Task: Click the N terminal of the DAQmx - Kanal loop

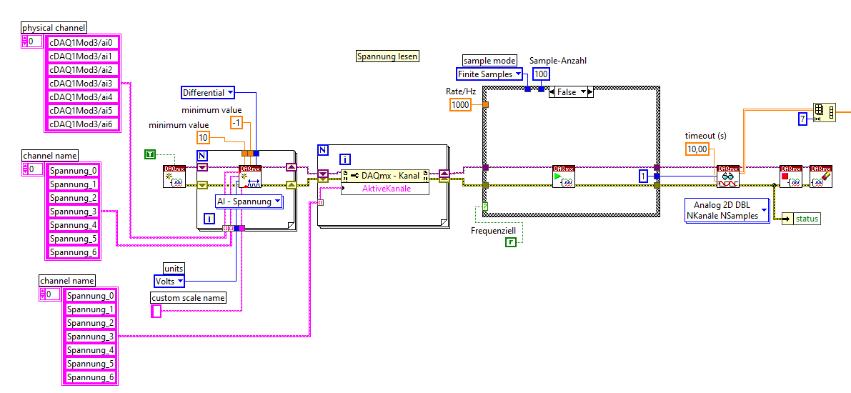Action: pos(322,149)
